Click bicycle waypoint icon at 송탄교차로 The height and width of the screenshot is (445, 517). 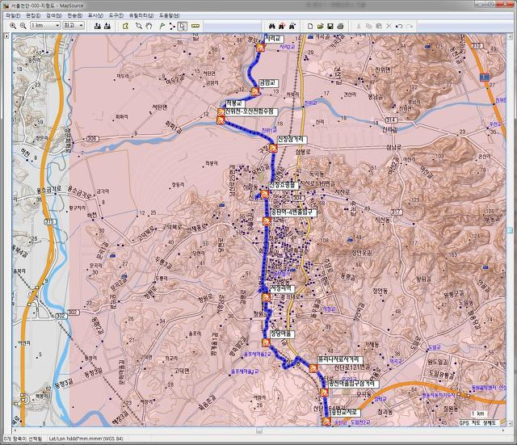[326, 422]
